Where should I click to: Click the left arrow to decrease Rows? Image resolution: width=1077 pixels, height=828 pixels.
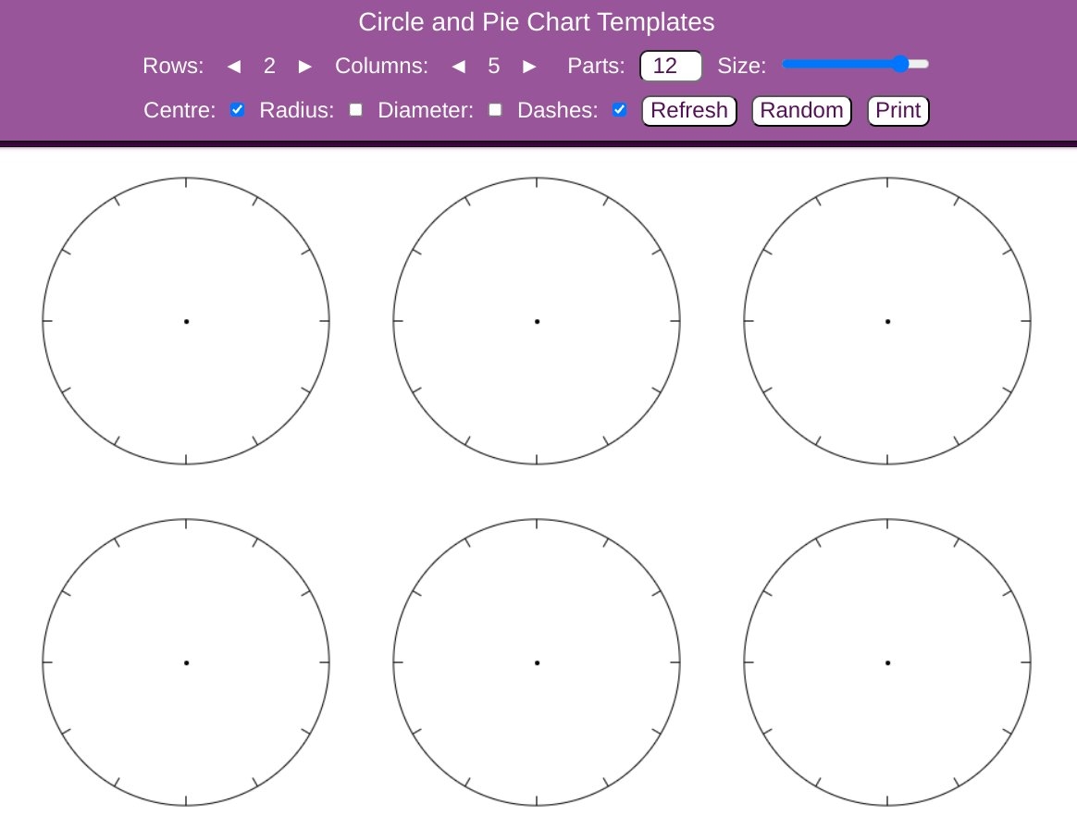[233, 66]
